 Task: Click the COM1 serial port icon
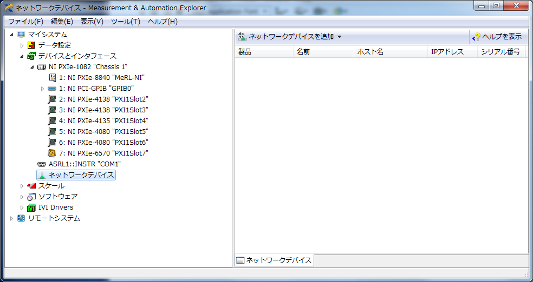click(x=42, y=164)
